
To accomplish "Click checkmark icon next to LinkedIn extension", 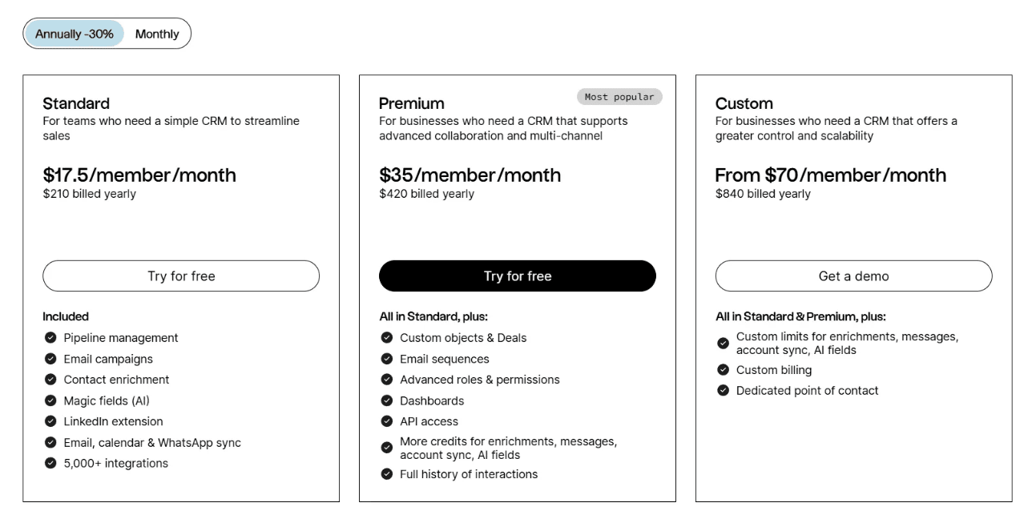I will point(50,421).
